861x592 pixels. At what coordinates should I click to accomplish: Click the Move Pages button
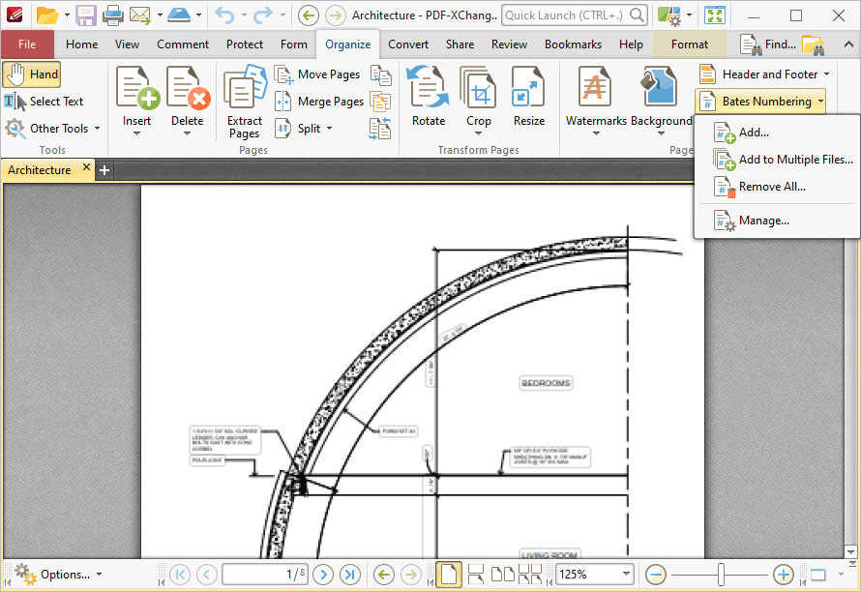coord(317,74)
